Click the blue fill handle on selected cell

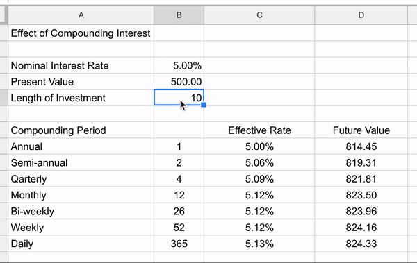tap(204, 105)
